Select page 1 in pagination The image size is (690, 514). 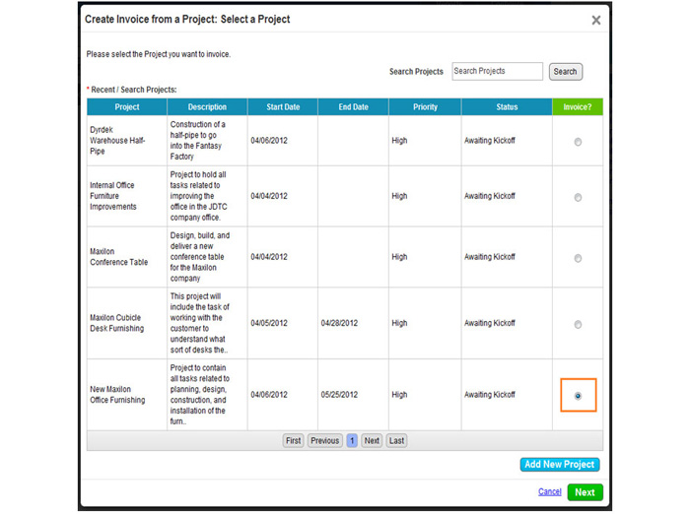[352, 440]
